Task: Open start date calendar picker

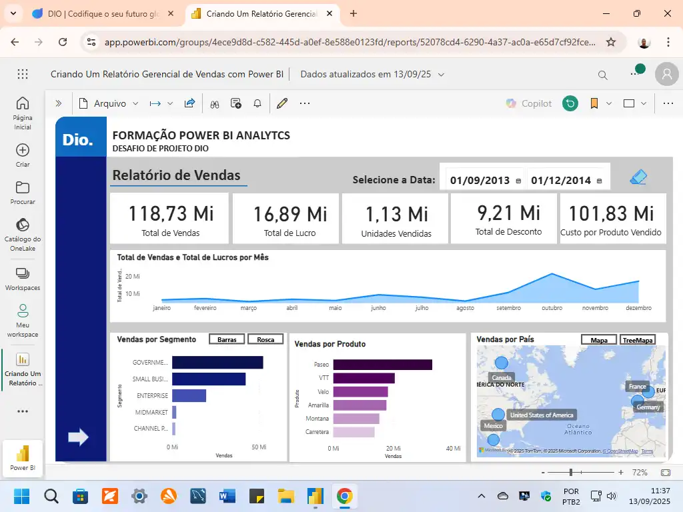Action: click(x=518, y=181)
